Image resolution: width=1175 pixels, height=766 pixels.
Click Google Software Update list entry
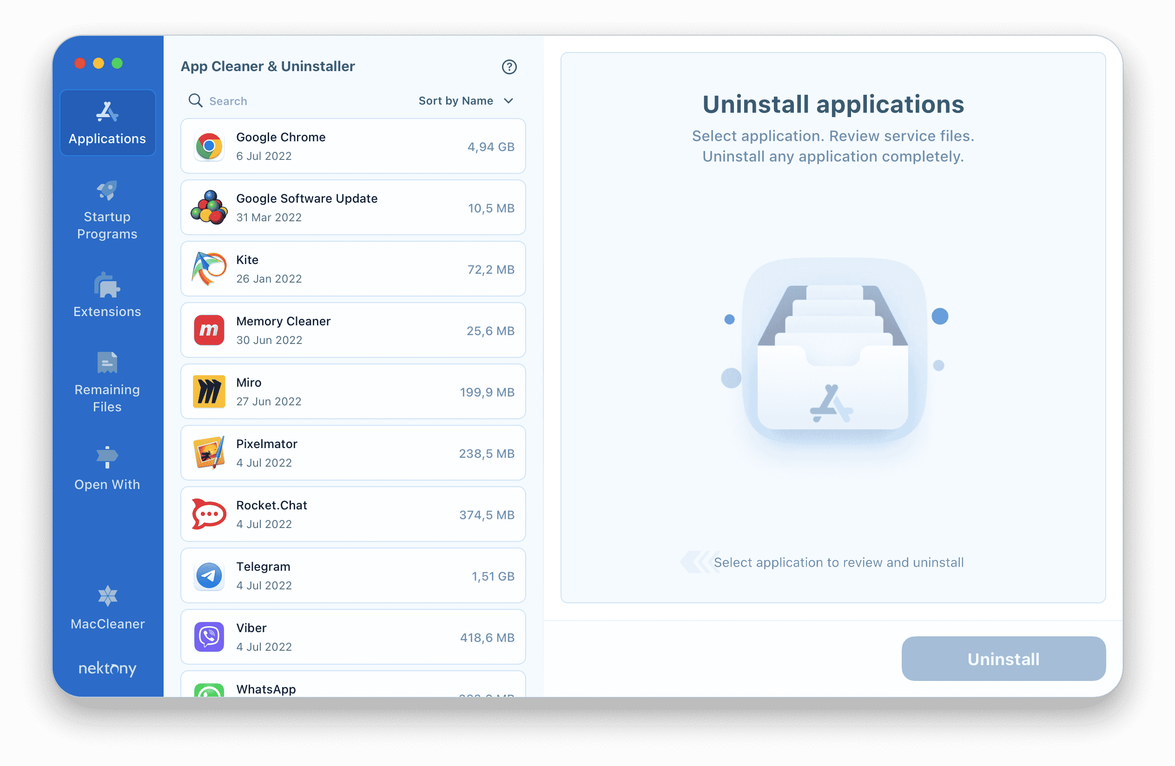pyautogui.click(x=354, y=208)
